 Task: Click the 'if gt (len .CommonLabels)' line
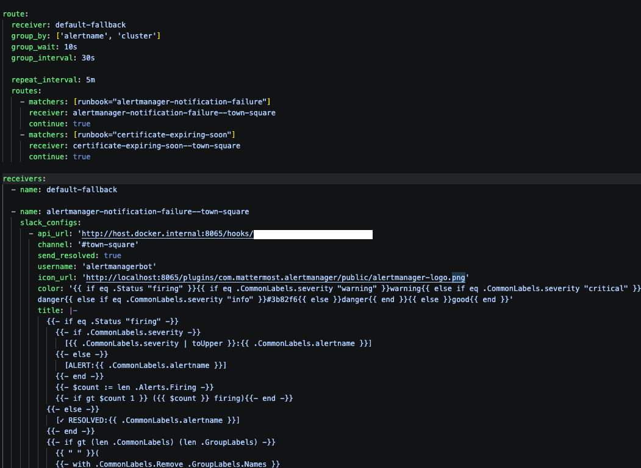(161, 442)
